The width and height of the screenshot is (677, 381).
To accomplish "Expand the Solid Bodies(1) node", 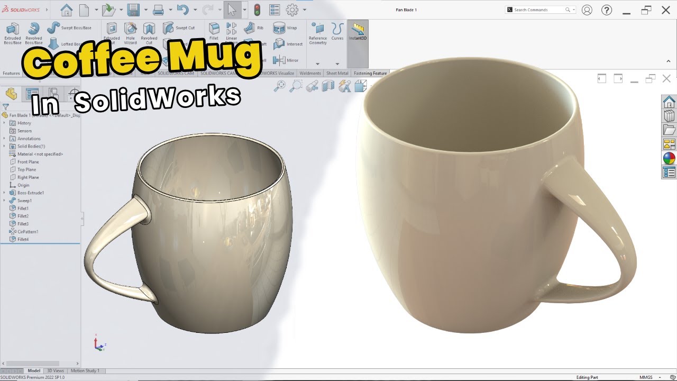I will pos(4,146).
